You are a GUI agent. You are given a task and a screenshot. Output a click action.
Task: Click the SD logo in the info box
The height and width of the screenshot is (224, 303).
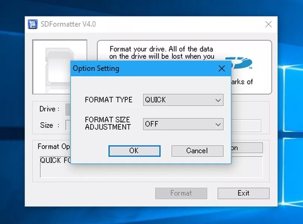pyautogui.click(x=242, y=63)
